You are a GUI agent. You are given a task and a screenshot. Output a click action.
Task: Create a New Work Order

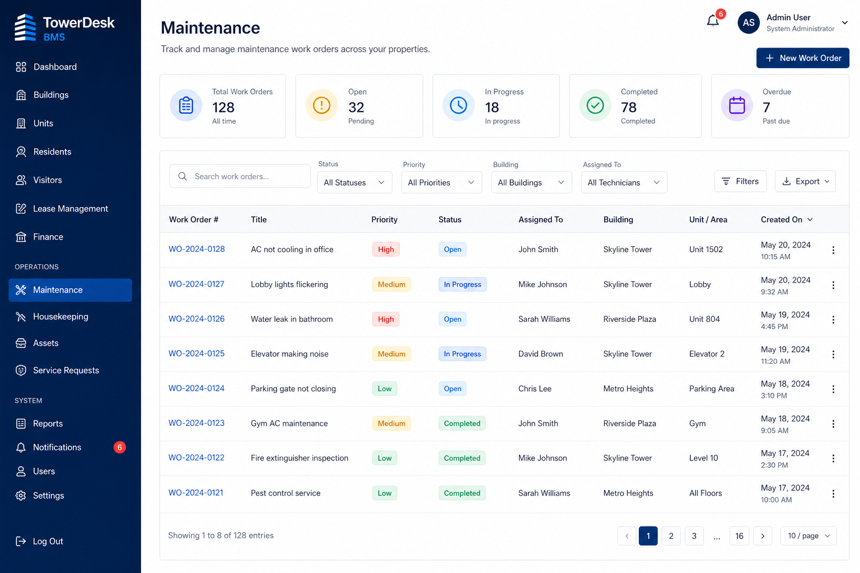coord(803,58)
